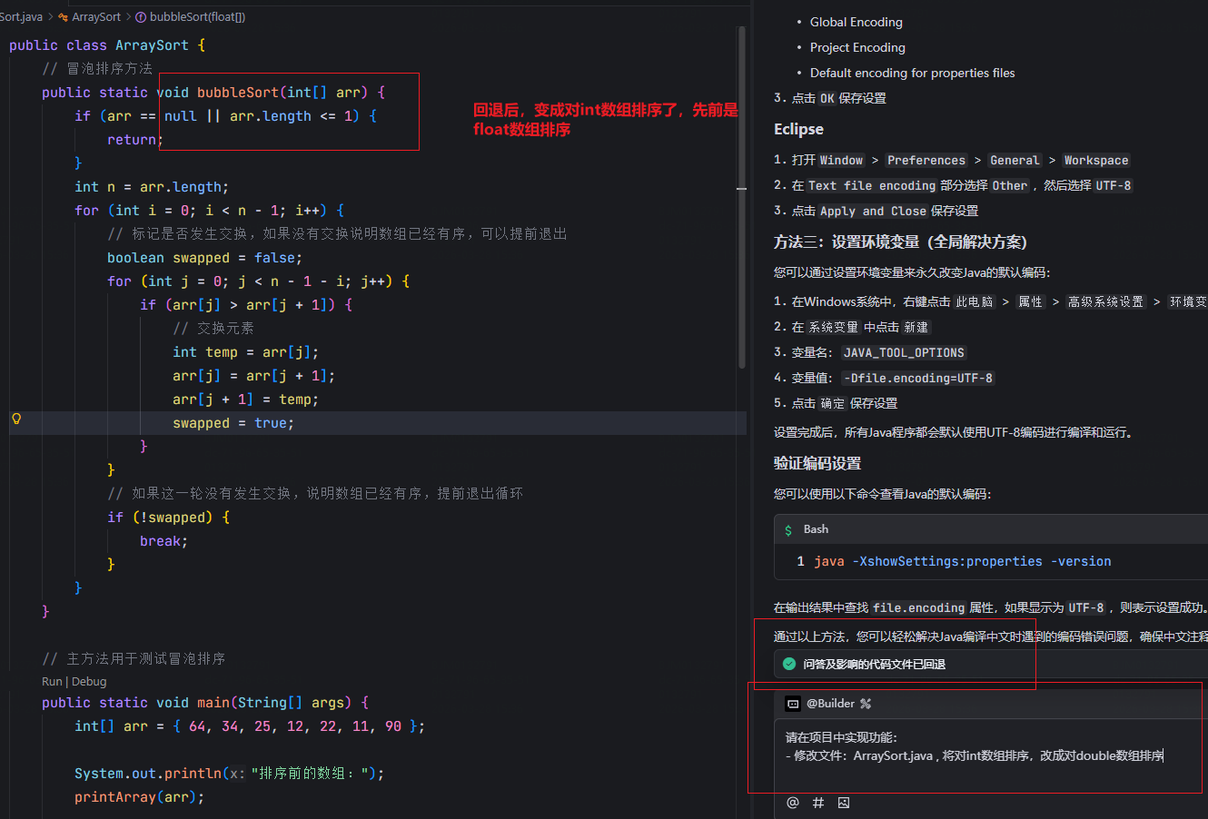Click 'JAVA_TOOL_OPTIONS' code text
Viewport: 1208px width, 819px height.
tap(904, 352)
